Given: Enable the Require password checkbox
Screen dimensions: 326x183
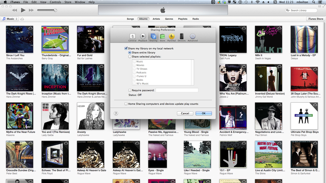Looking at the screenshot, I should [130, 90].
